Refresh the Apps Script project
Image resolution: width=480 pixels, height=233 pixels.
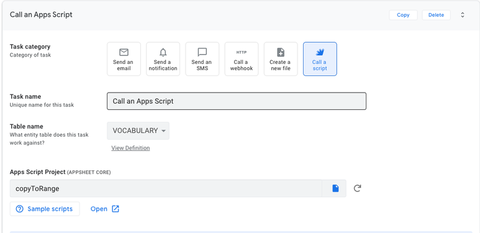[357, 188]
